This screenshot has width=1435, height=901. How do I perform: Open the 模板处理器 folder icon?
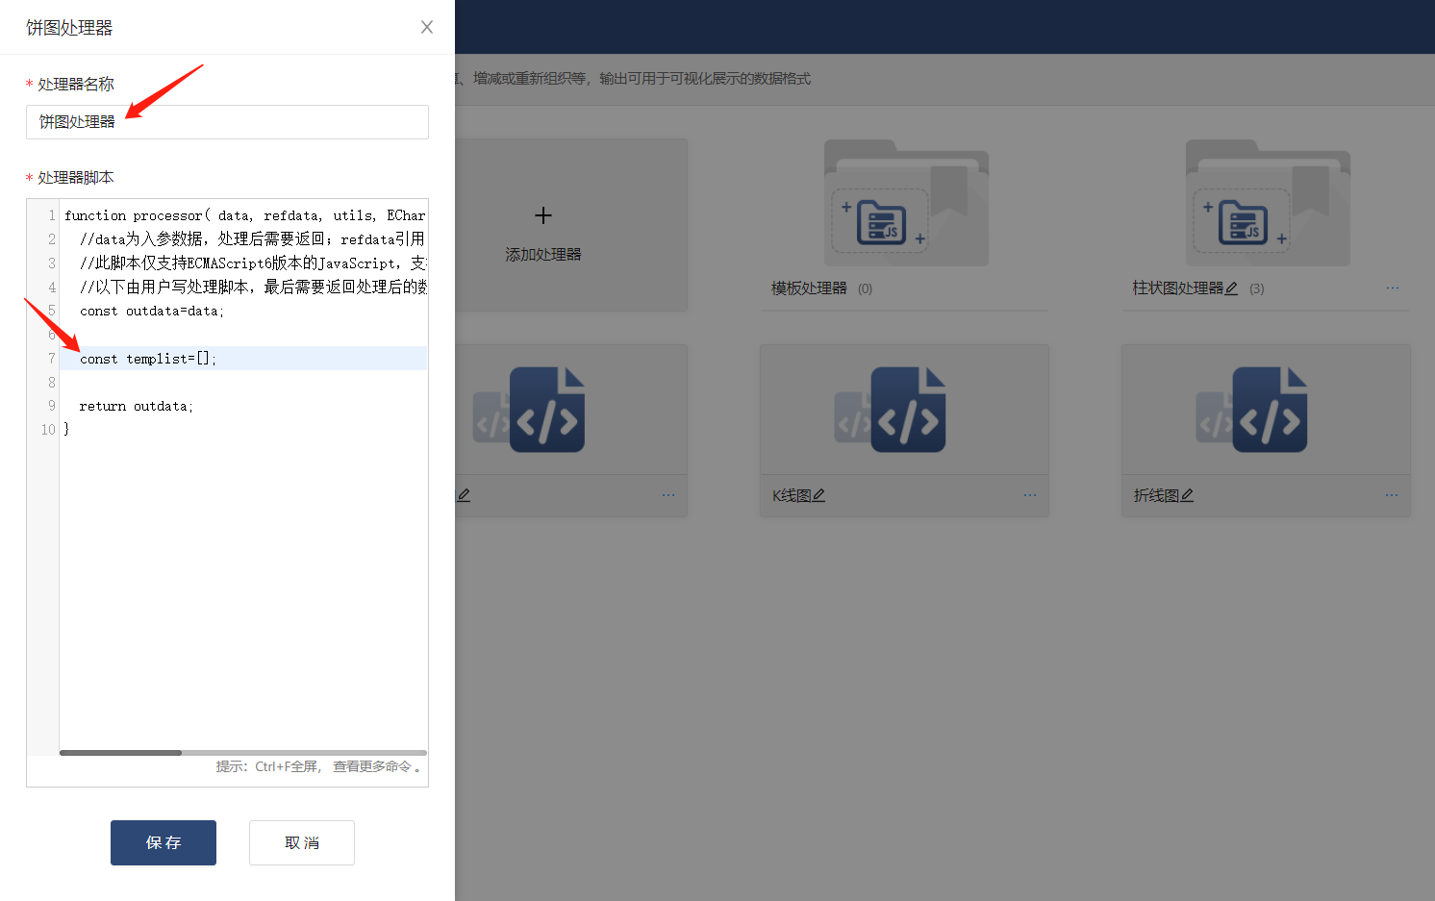[x=906, y=203]
